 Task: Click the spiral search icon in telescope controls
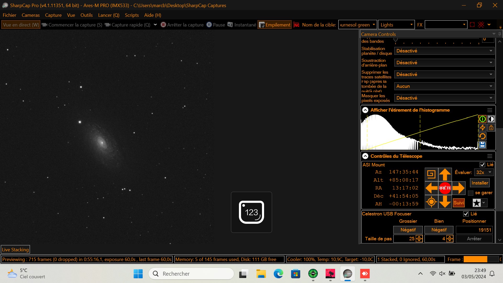[431, 174]
